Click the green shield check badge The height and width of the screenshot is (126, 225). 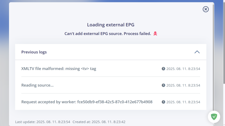[x=214, y=117]
